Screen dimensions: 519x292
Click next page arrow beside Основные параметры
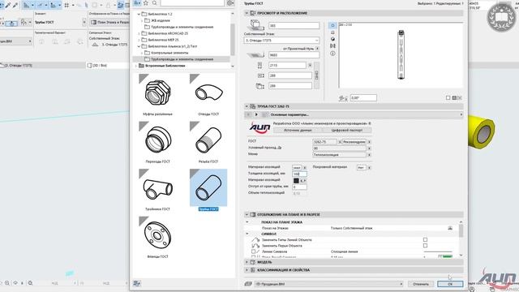(x=256, y=114)
